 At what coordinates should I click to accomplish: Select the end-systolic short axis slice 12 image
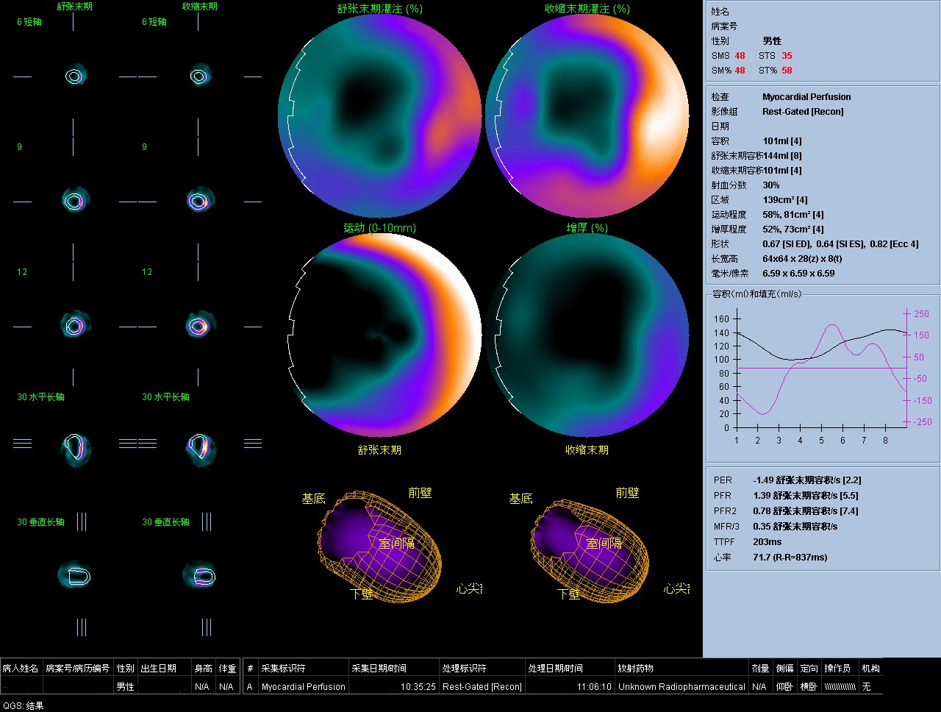[198, 326]
